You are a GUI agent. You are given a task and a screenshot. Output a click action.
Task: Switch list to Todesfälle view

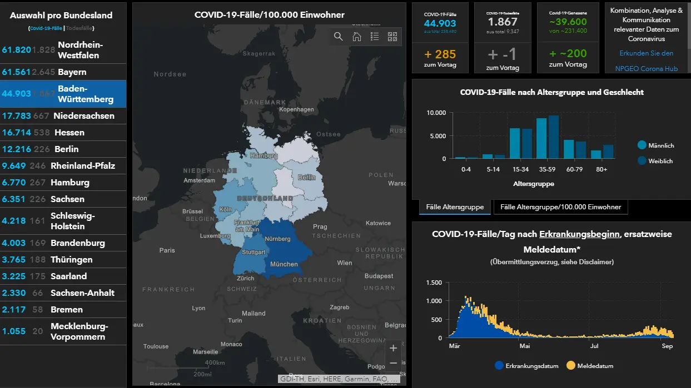(79, 28)
